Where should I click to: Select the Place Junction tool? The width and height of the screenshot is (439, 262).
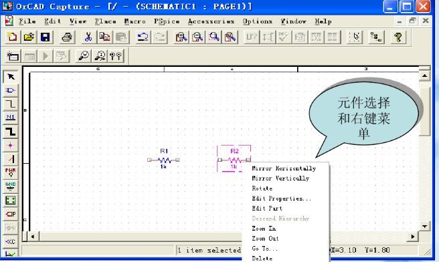(11, 145)
